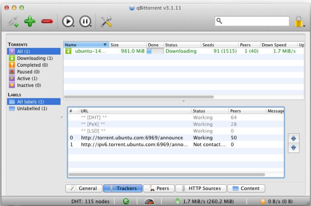Click the pause button in toolbar
The height and width of the screenshot is (206, 311).
pyautogui.click(x=85, y=21)
